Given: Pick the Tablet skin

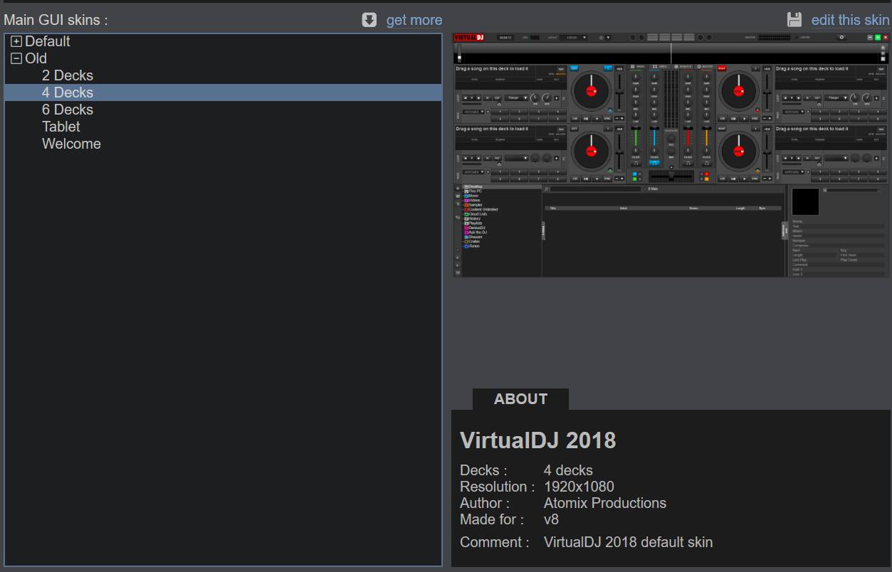Looking at the screenshot, I should click(61, 127).
